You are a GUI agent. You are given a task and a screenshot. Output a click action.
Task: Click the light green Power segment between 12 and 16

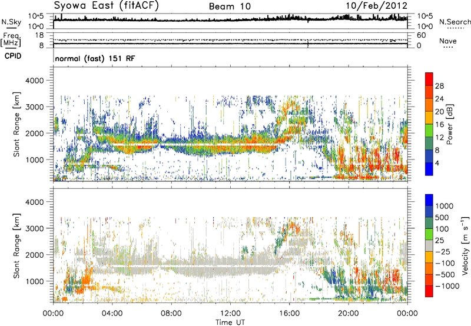pos(429,131)
